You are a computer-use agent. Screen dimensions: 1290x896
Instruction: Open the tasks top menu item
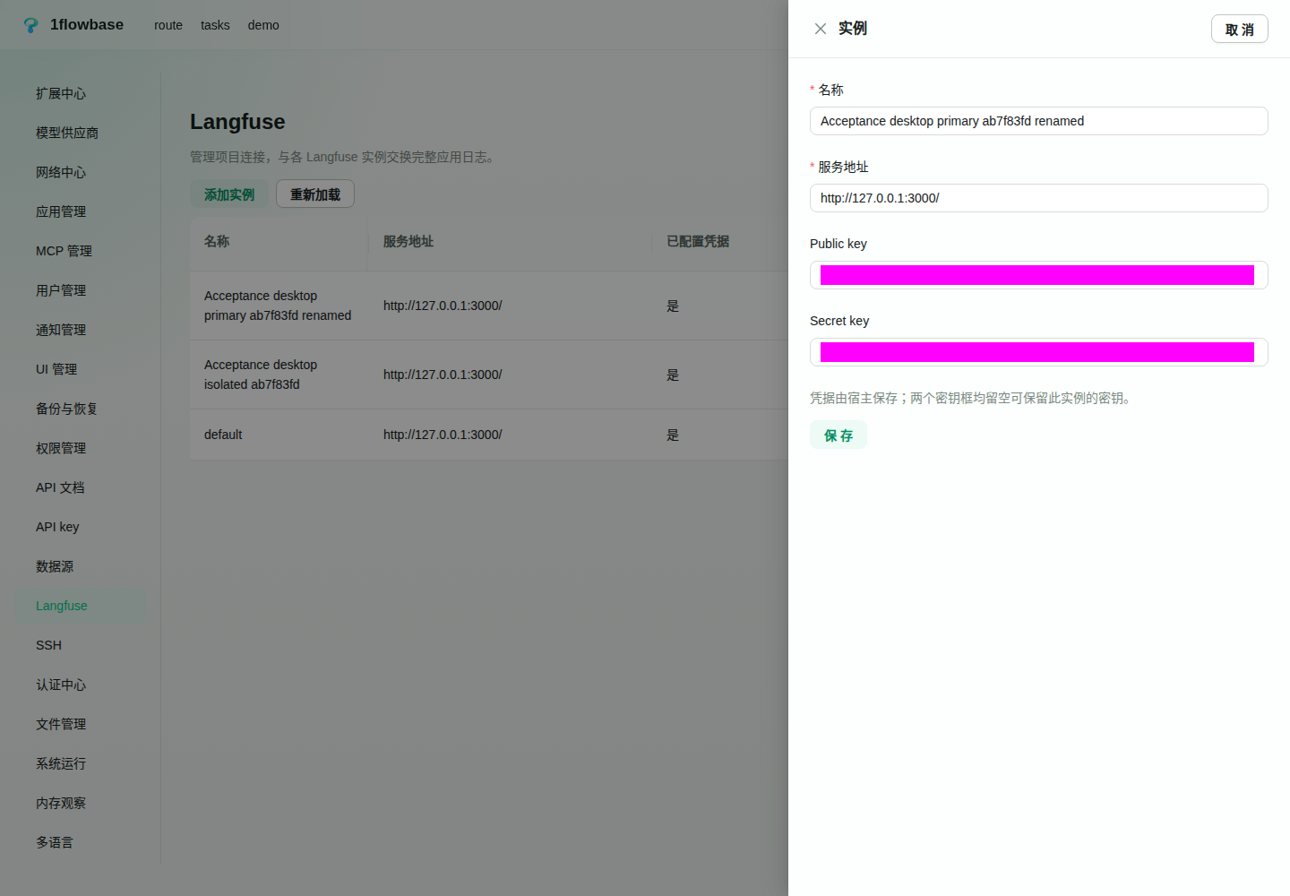point(215,25)
